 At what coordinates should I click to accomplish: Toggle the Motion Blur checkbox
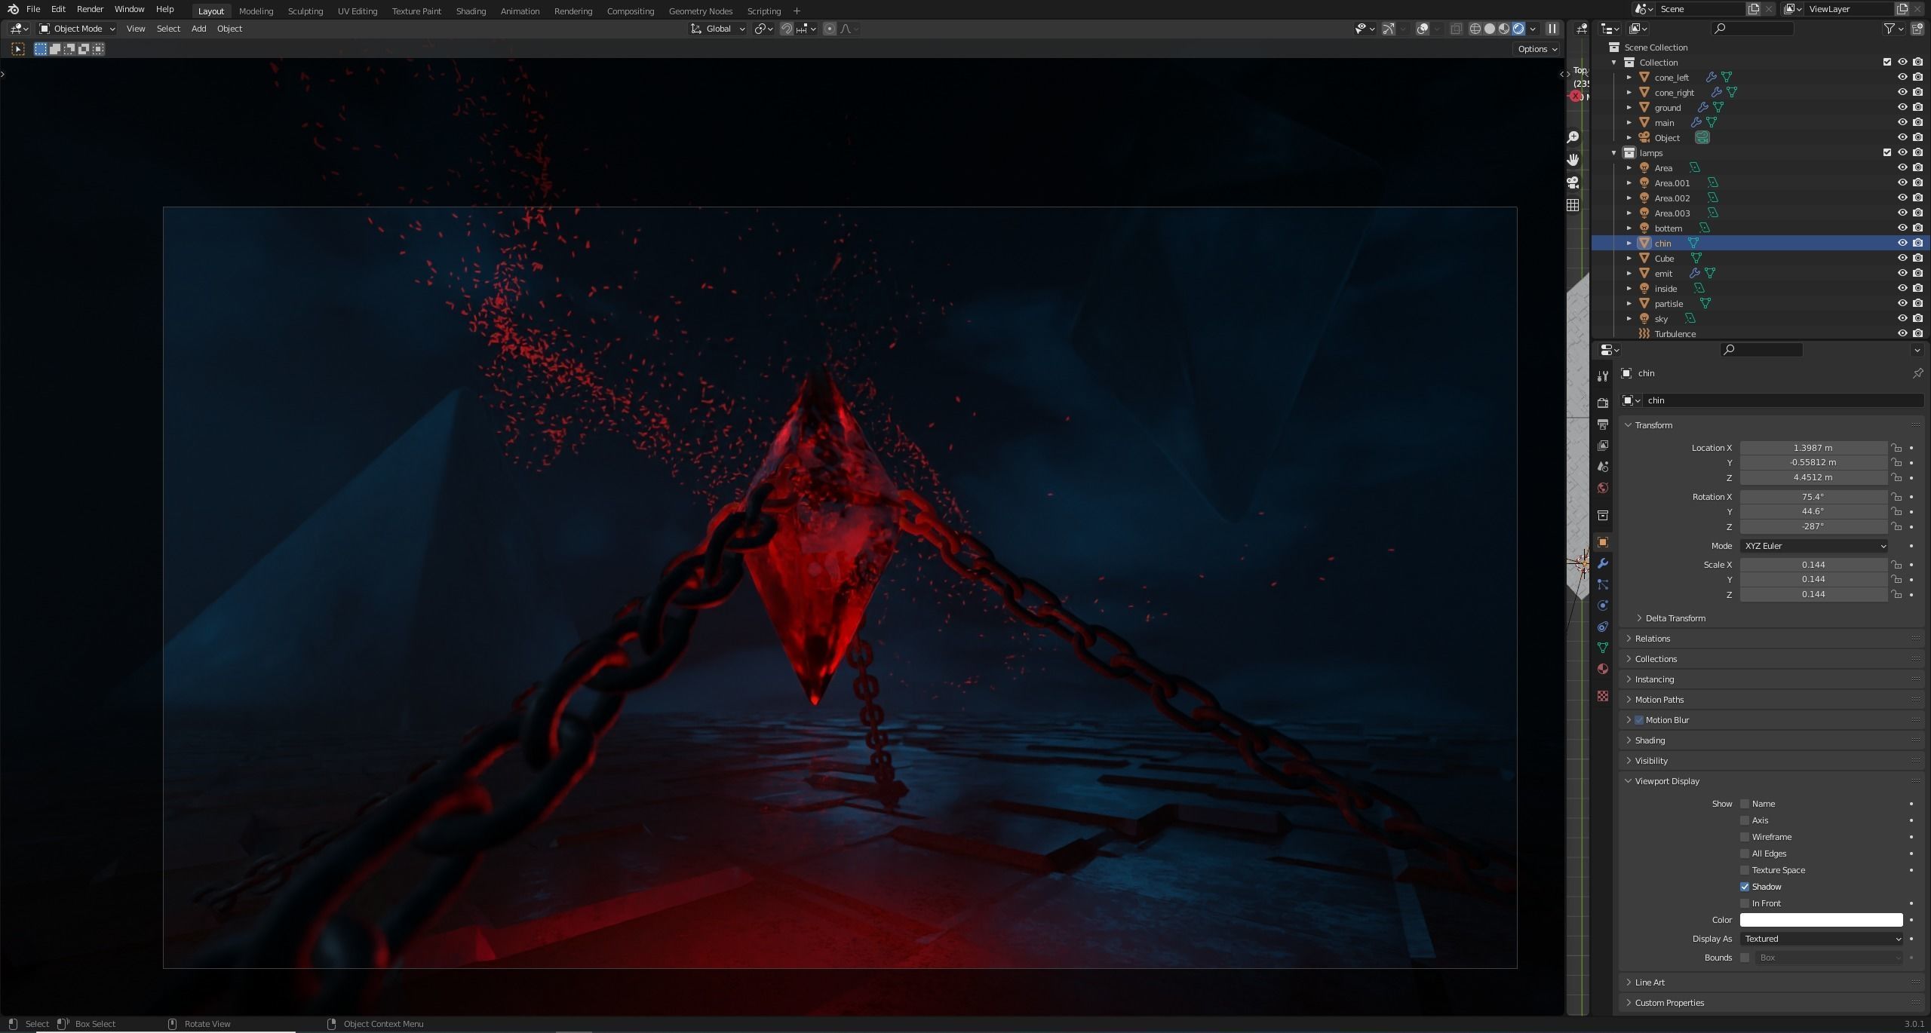coord(1639,720)
